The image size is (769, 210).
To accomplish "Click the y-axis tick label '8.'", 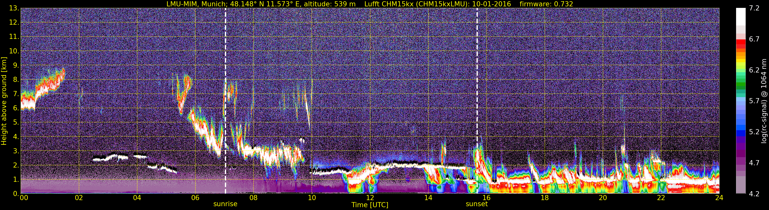I will [16, 79].
